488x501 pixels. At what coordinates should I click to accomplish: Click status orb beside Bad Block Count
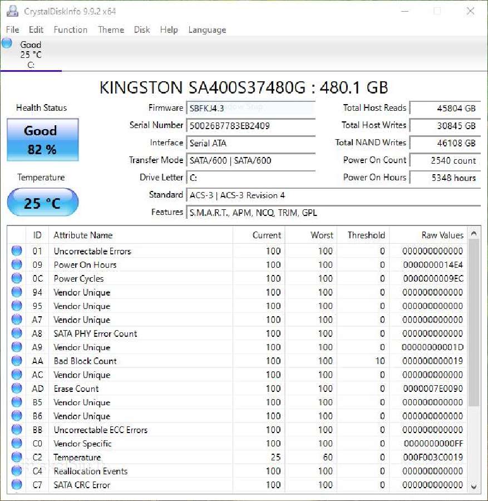click(x=17, y=360)
